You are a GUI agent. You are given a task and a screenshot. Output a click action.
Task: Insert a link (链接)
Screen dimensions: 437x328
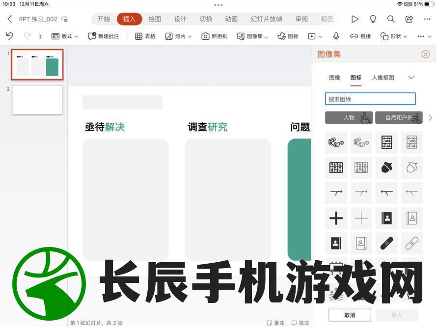[x=360, y=36]
